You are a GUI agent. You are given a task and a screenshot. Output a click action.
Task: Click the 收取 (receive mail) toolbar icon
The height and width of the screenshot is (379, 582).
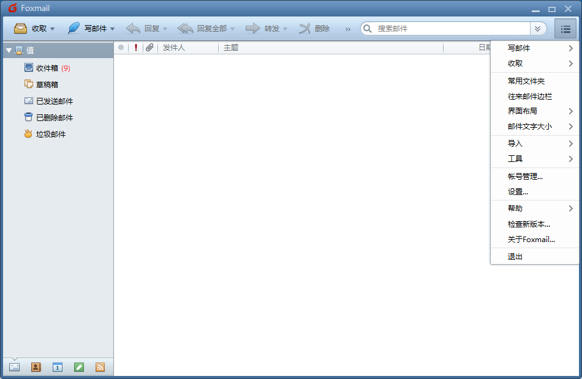(x=20, y=29)
